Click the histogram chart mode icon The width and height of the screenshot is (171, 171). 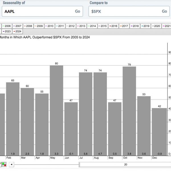(4, 164)
